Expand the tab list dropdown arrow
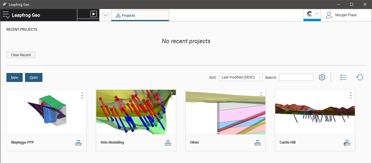The width and height of the screenshot is (372, 163). [x=105, y=15]
